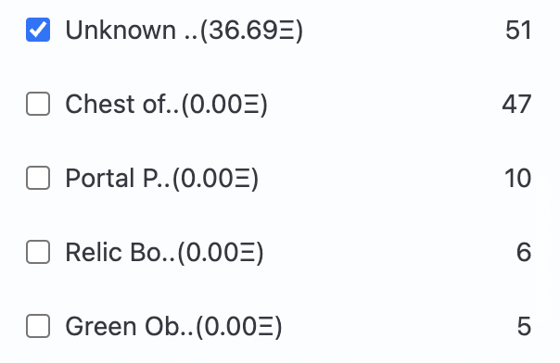The height and width of the screenshot is (363, 560).
Task: Select the Green Ob.. checkbox
Action: tap(38, 326)
